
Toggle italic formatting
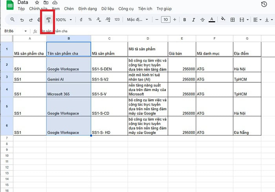(x=193, y=20)
